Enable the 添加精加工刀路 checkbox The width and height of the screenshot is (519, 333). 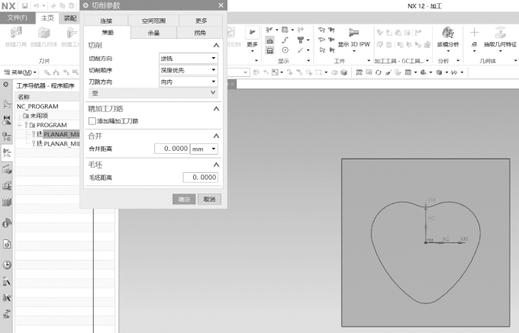click(x=92, y=120)
